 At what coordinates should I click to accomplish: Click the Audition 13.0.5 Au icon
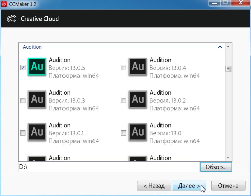click(x=37, y=67)
